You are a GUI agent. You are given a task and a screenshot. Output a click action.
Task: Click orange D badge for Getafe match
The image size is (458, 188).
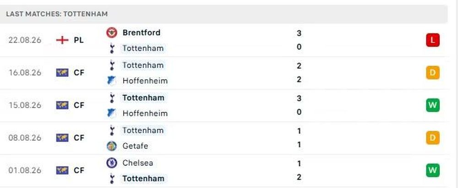[433, 138]
